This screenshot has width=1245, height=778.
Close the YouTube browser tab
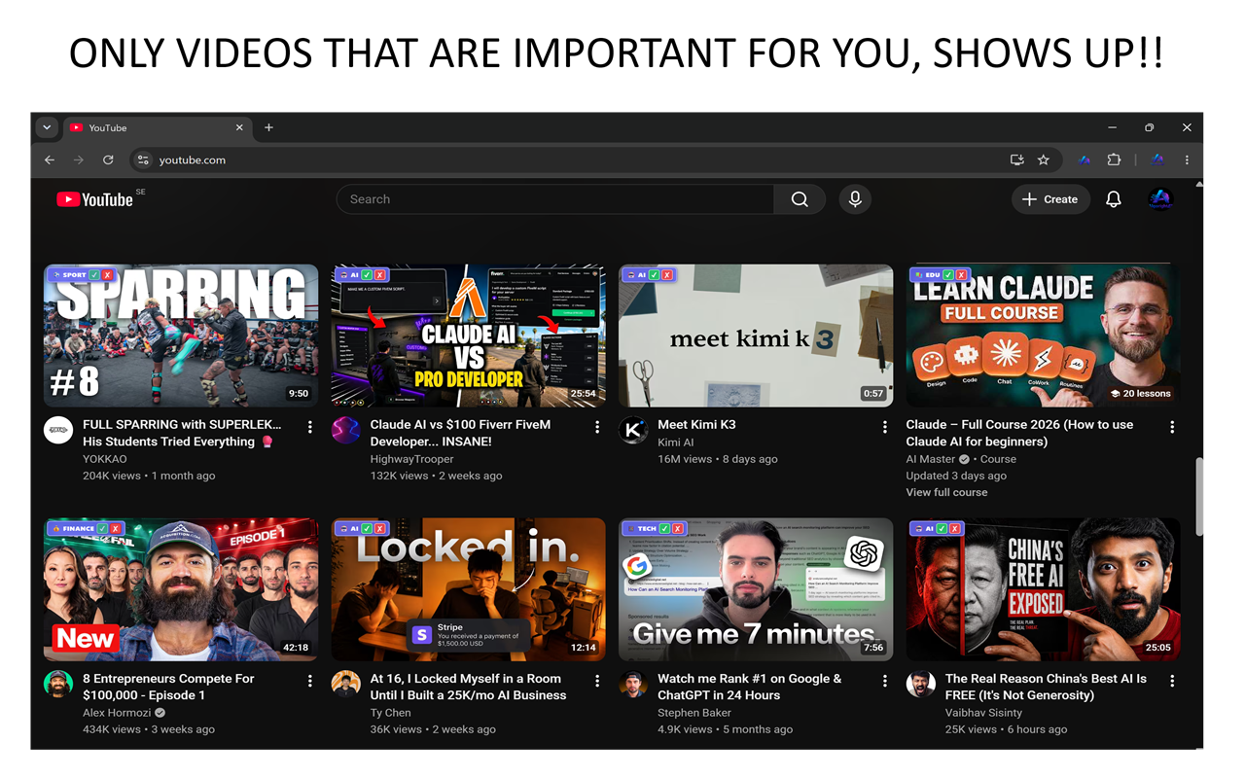point(239,127)
